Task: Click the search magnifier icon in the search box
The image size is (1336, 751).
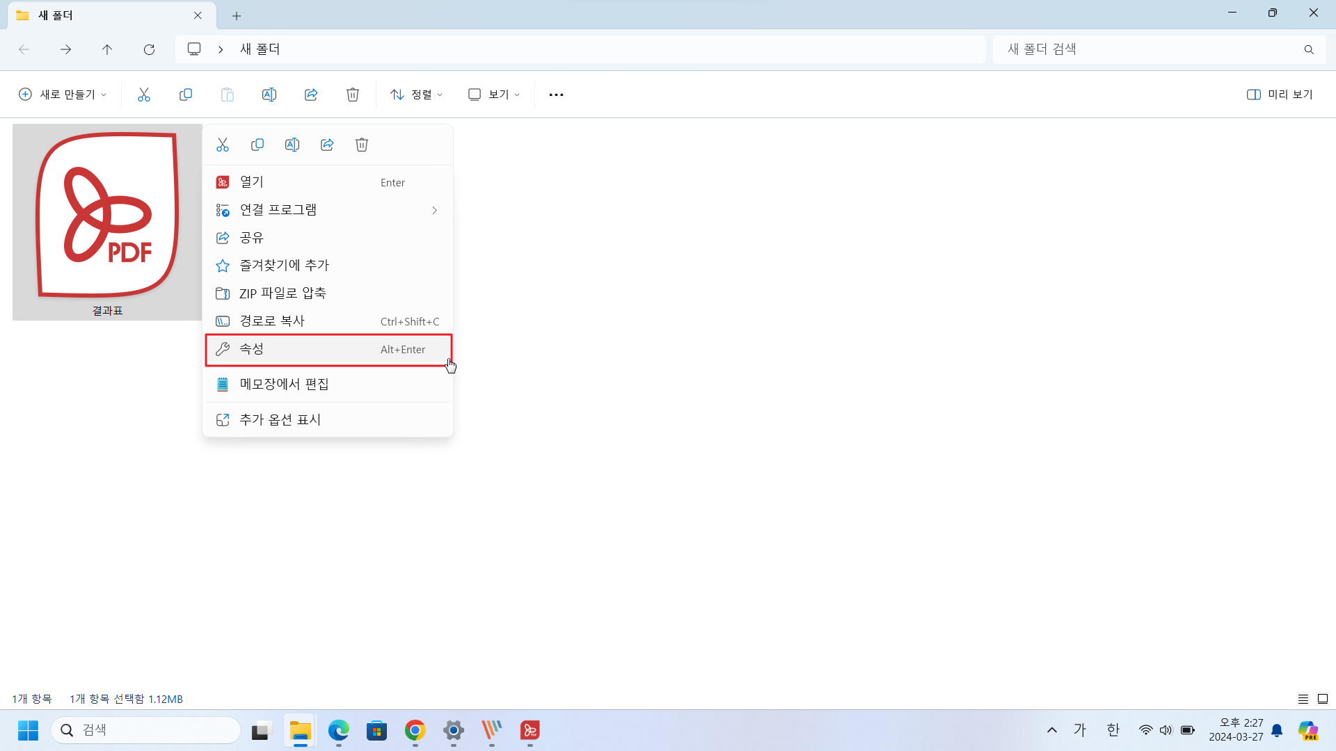Action: 1309,49
